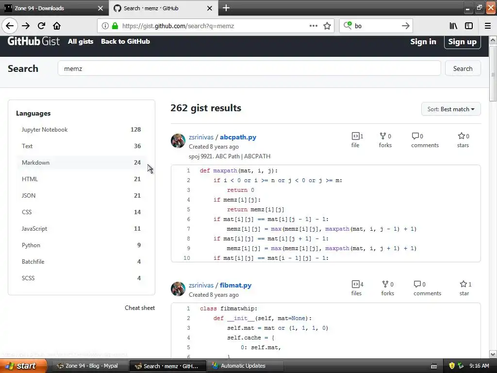Screen dimensions: 497x373
Task: Open Automatic Updates taskbar item
Action: (245, 366)
